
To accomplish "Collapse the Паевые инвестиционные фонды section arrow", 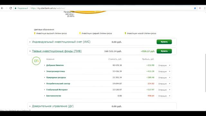I will tap(30, 51).
